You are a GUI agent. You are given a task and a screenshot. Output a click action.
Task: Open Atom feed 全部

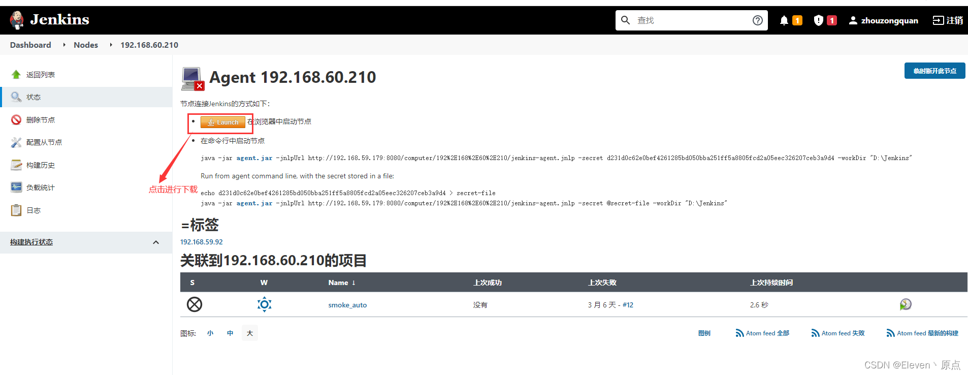tap(762, 333)
